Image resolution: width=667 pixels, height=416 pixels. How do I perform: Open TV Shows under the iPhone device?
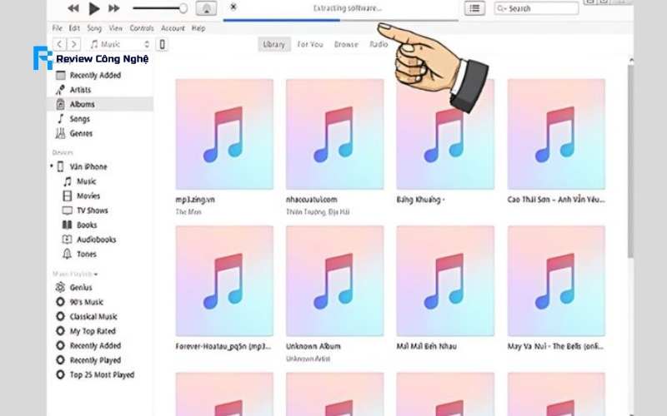point(93,210)
